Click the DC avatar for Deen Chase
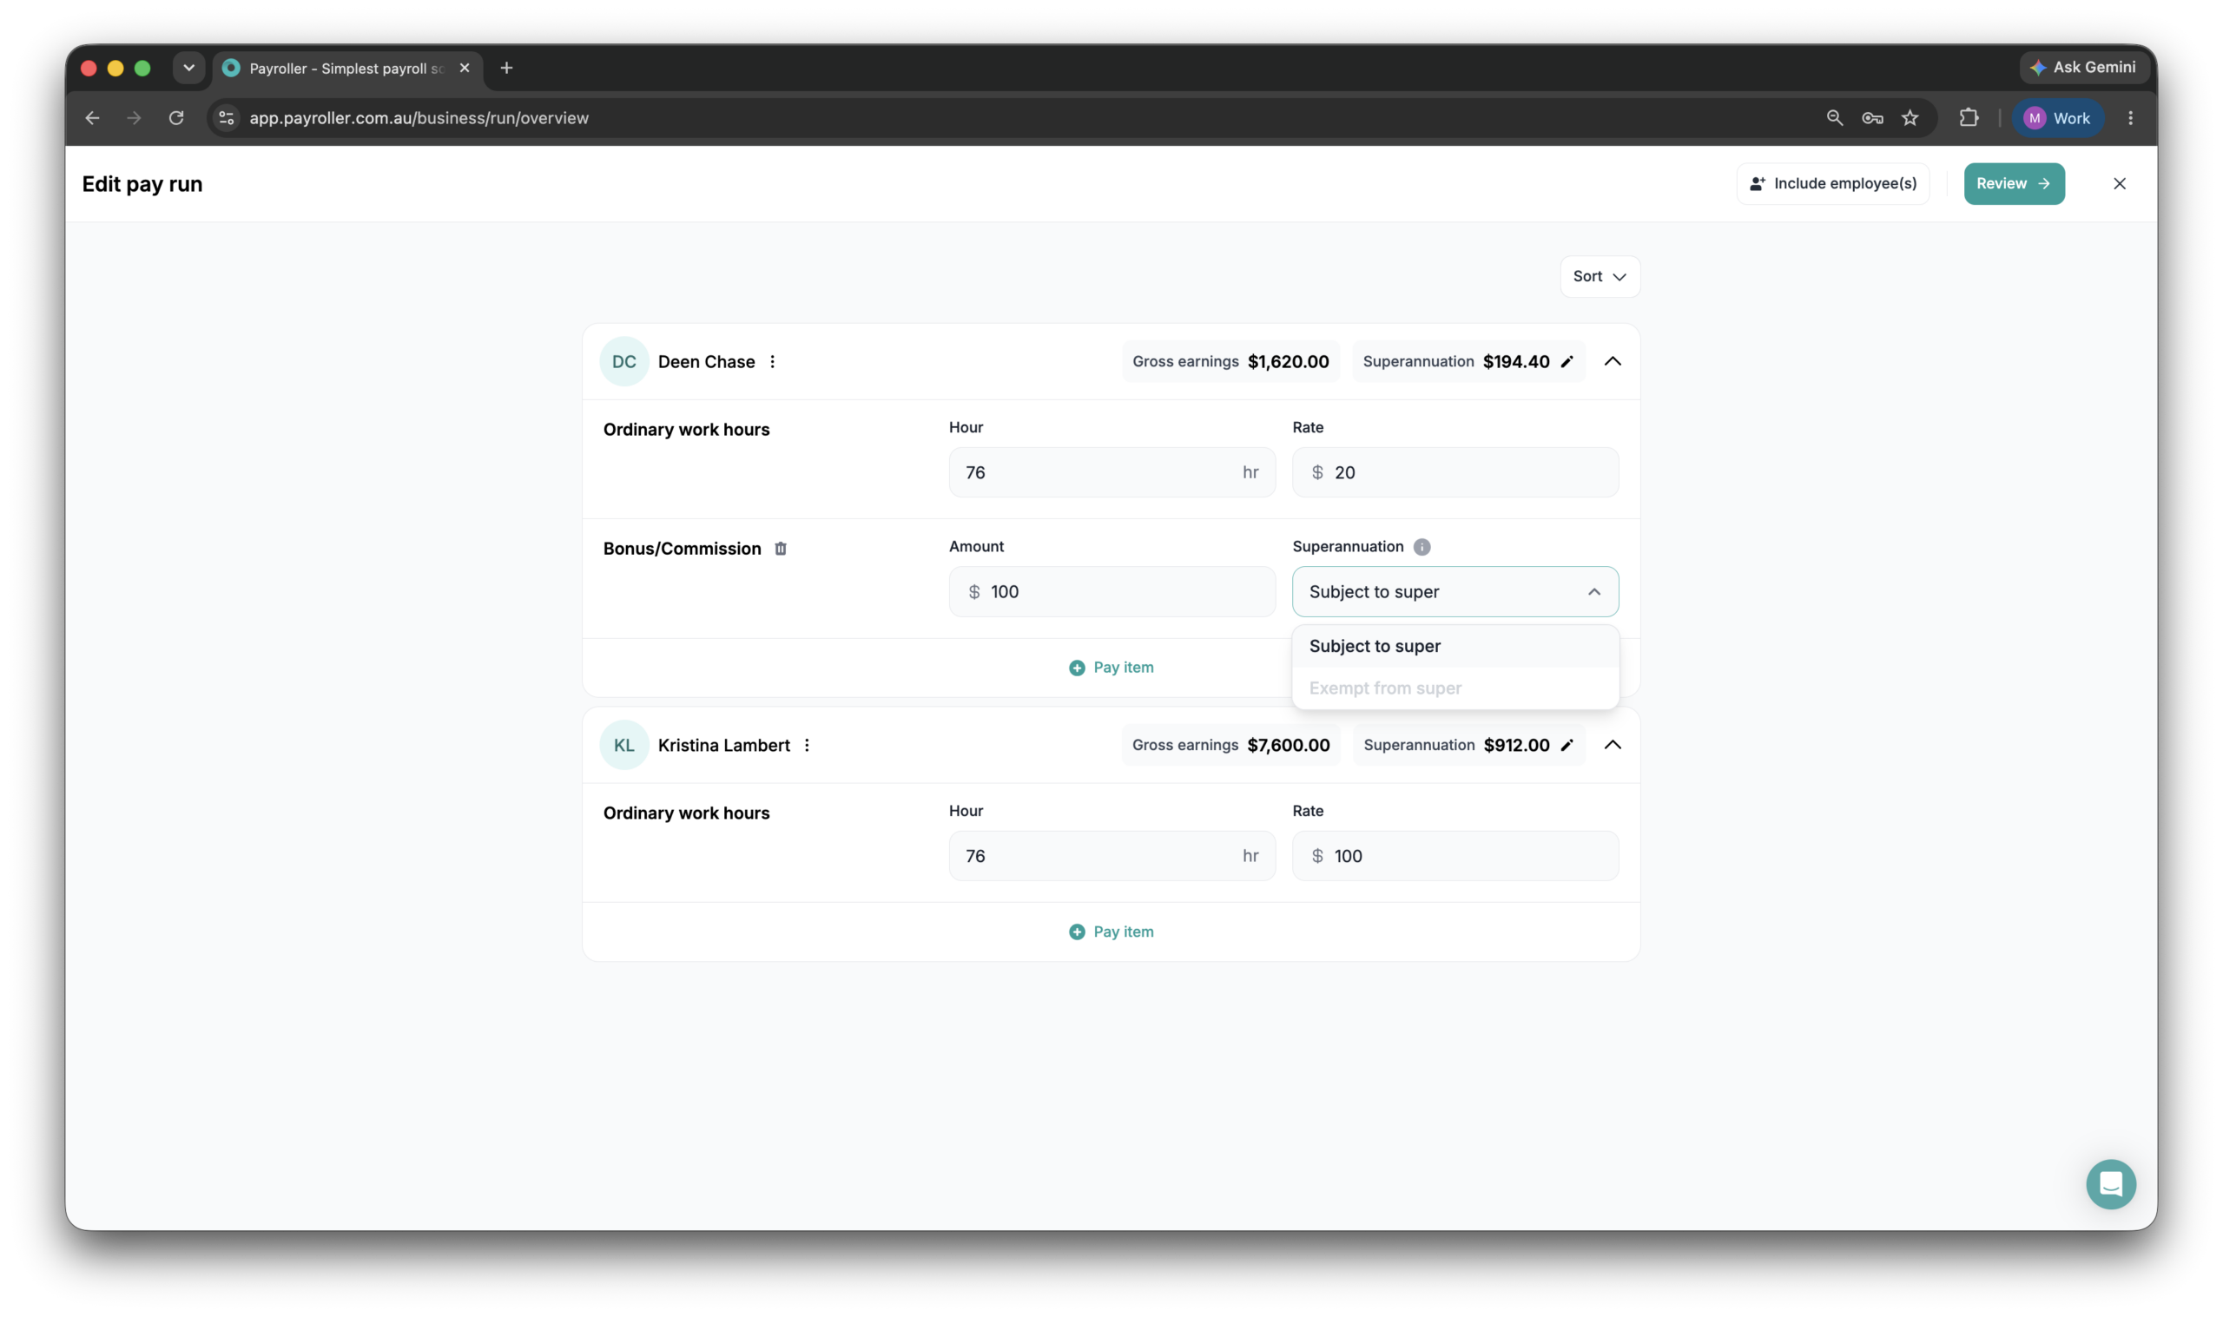This screenshot has height=1317, width=2223. [623, 361]
